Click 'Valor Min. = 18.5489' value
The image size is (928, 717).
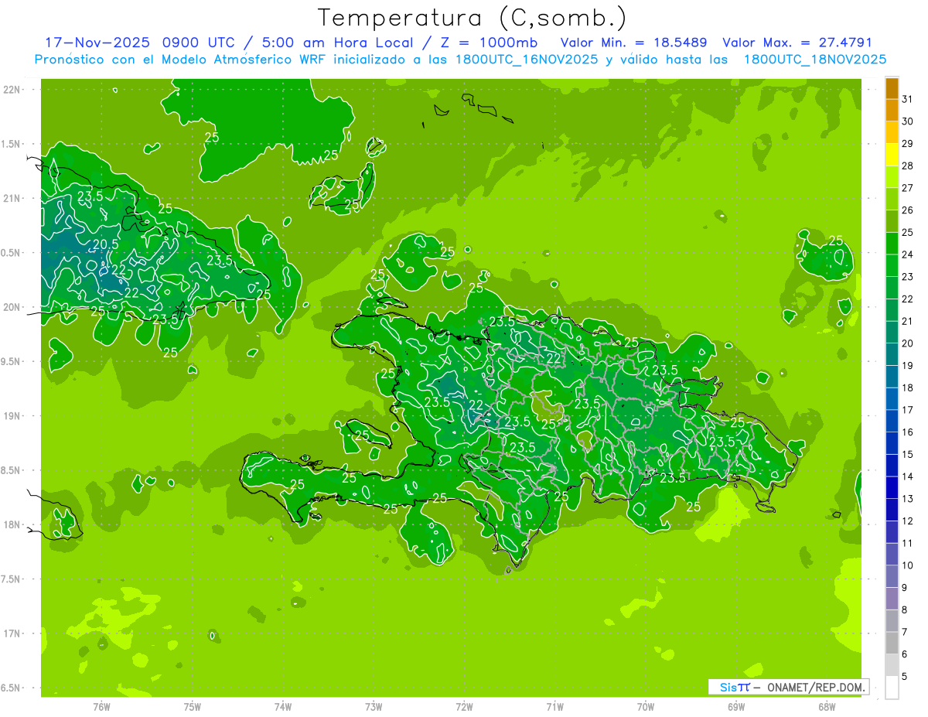633,43
